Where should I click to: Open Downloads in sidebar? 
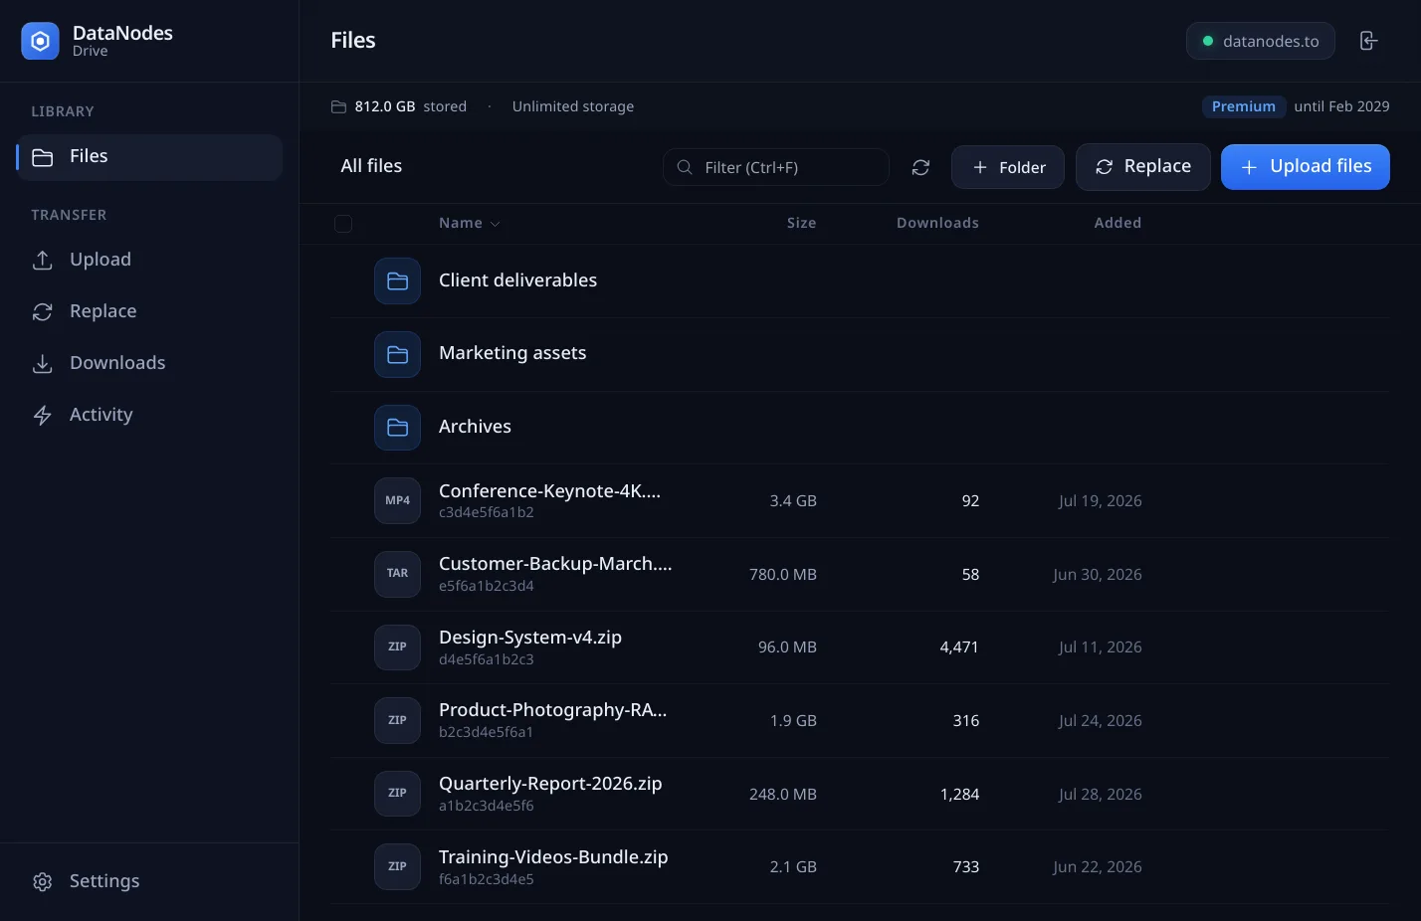[149, 363]
